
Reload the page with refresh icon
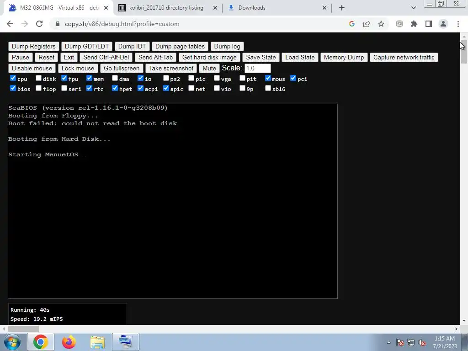coord(39,24)
